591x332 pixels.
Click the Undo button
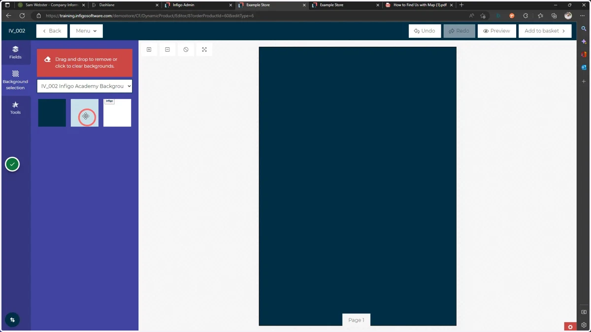click(425, 31)
